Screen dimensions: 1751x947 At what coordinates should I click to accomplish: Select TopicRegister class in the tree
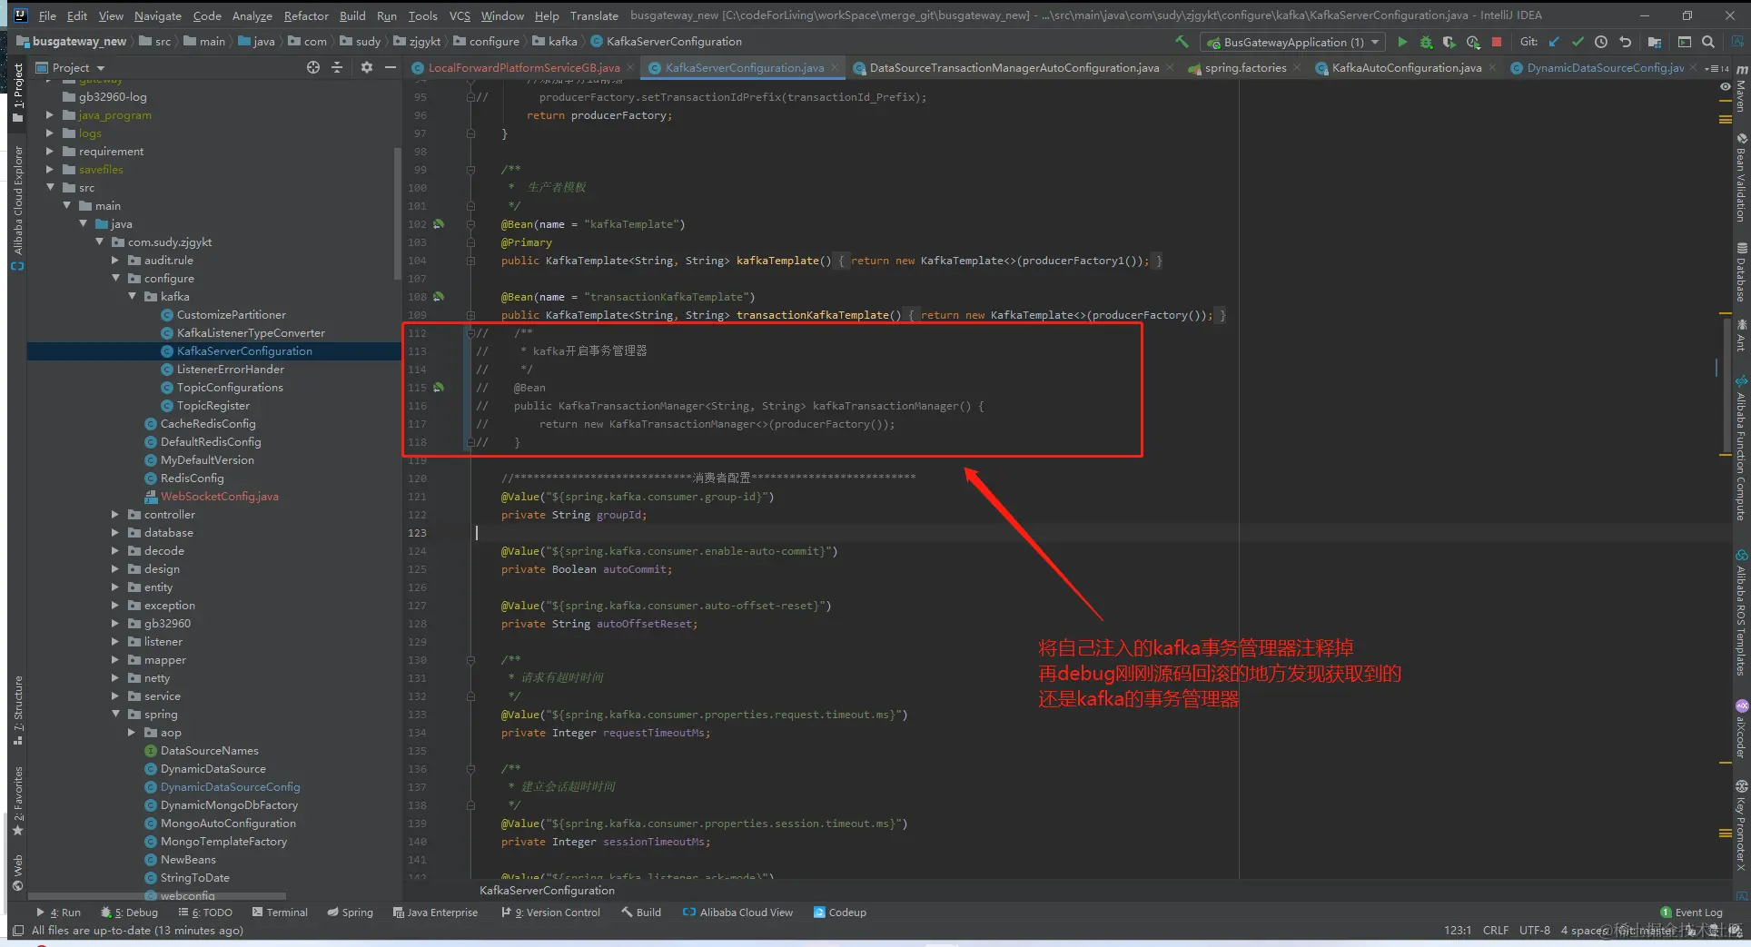pos(213,406)
